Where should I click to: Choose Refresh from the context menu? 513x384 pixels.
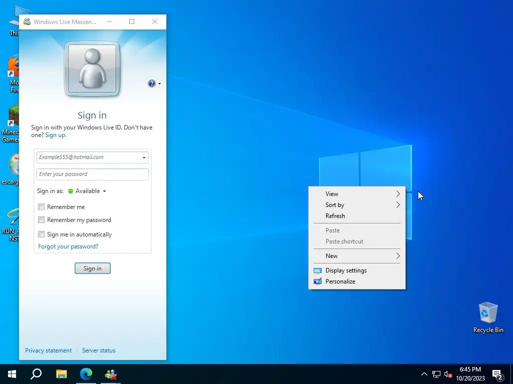(357, 216)
